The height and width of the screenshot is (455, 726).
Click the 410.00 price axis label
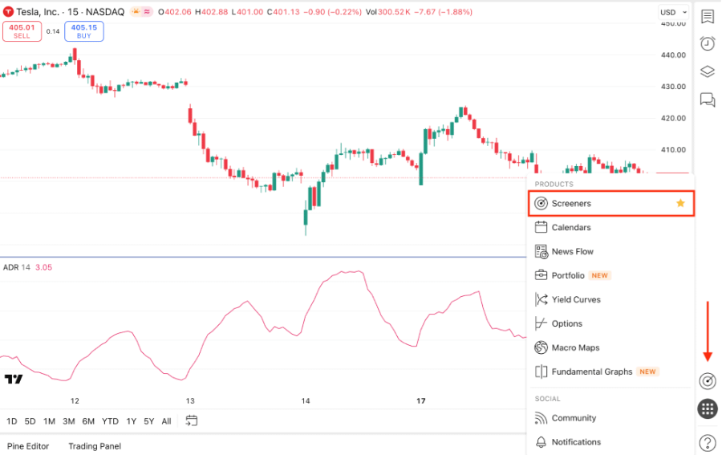click(x=673, y=149)
